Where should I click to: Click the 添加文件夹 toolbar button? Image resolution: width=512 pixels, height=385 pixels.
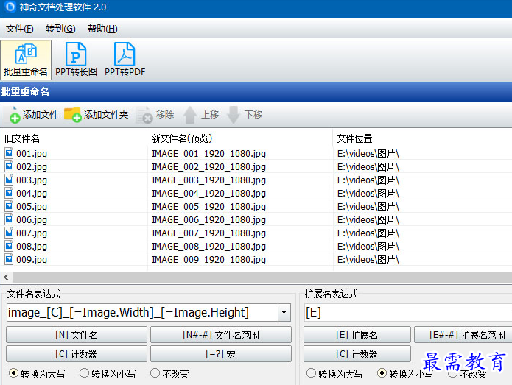pos(96,115)
